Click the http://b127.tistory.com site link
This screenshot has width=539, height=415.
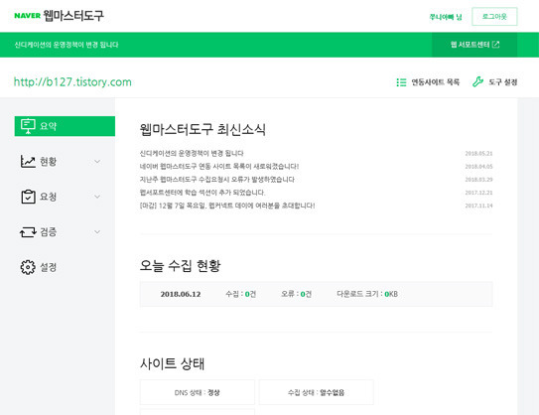[x=72, y=82]
